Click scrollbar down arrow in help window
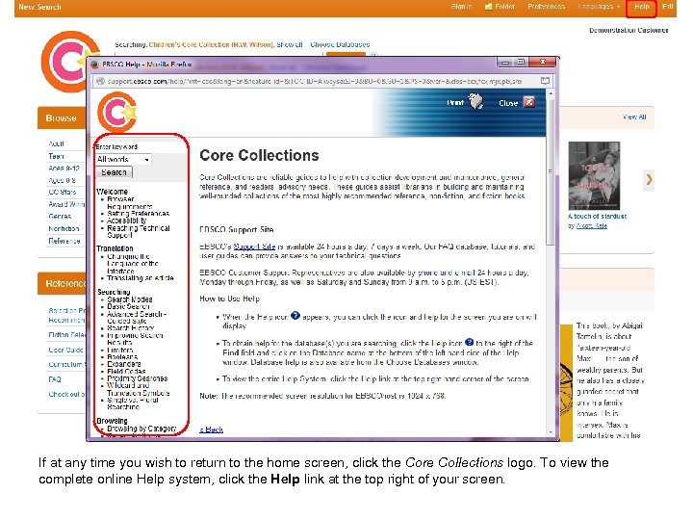 (x=551, y=432)
